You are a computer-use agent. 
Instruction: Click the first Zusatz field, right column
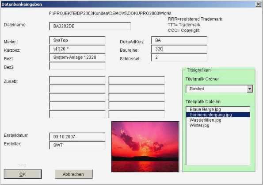(x=137, y=80)
